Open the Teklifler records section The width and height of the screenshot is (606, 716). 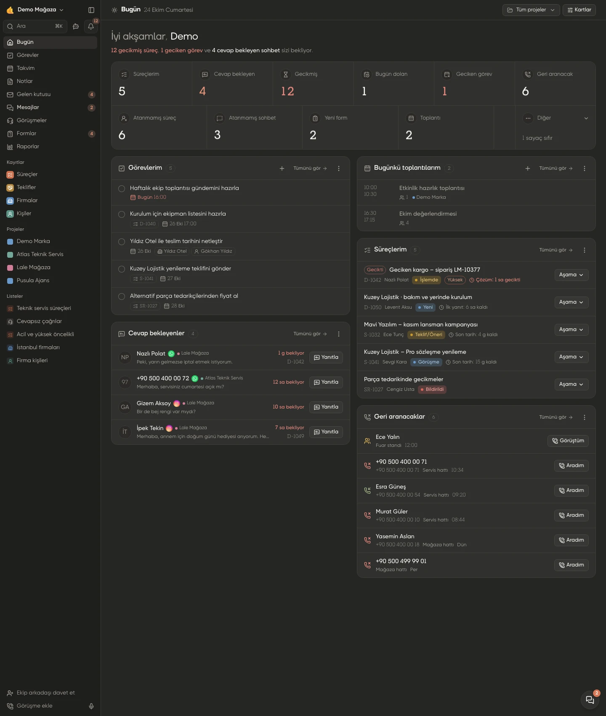(x=50, y=187)
